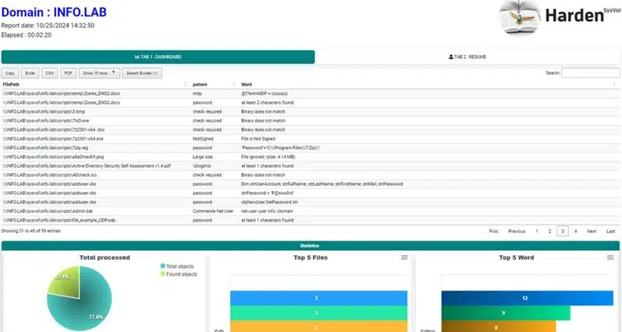Go to page 4

point(575,231)
